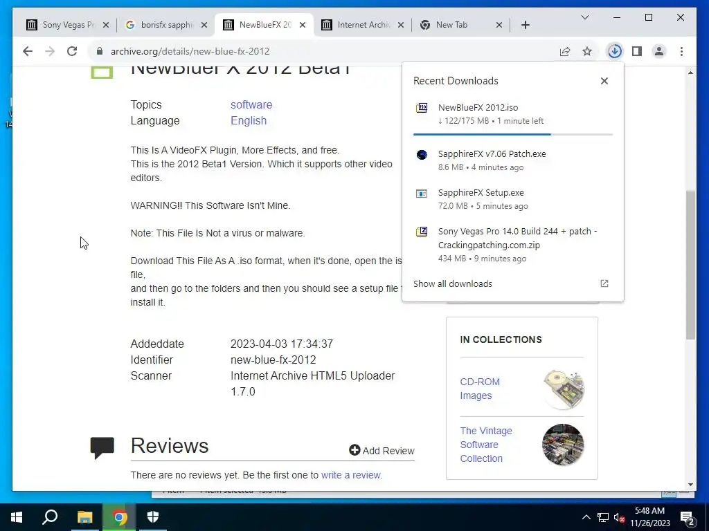Viewport: 709px width, 531px height.
Task: Open downloads page via external-link icon
Action: click(604, 283)
